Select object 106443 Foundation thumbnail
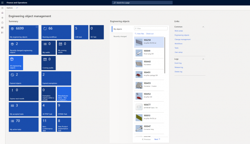Image resolution: width=250 pixels, height=144 pixels. [139, 64]
